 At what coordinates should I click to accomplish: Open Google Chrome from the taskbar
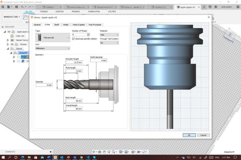81,157
